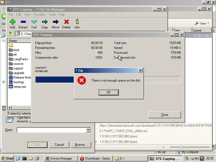Launch Internet Explorer from quick launch

18,158
